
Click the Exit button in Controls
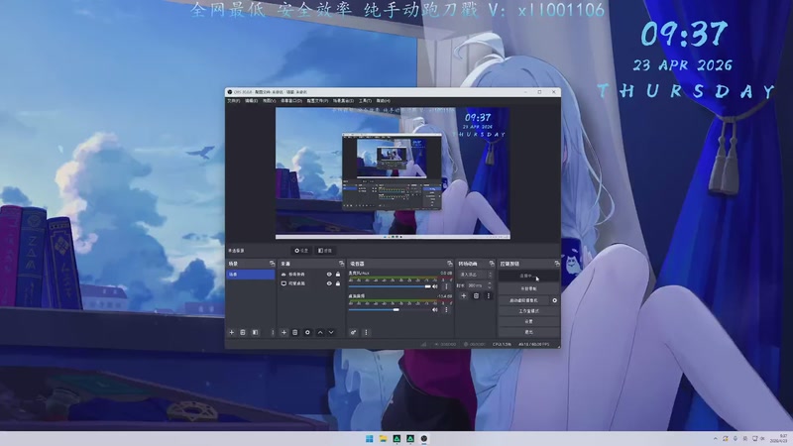528,332
